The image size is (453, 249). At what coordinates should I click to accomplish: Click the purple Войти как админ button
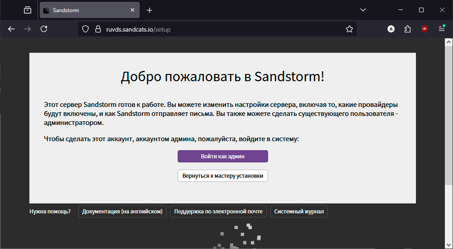pos(223,156)
